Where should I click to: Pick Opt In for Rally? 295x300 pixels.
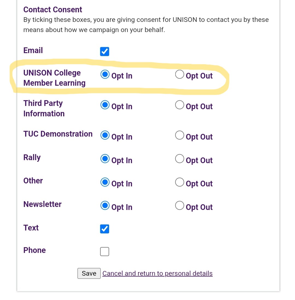105,159
